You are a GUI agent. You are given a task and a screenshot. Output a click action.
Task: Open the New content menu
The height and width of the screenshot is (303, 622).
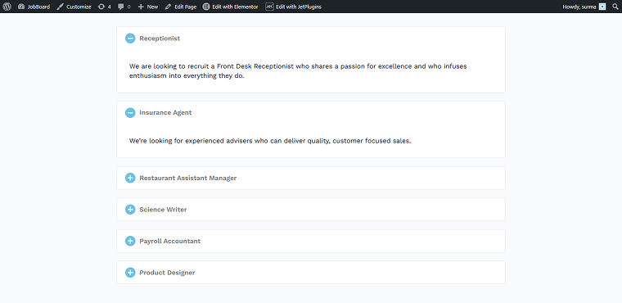pyautogui.click(x=147, y=7)
